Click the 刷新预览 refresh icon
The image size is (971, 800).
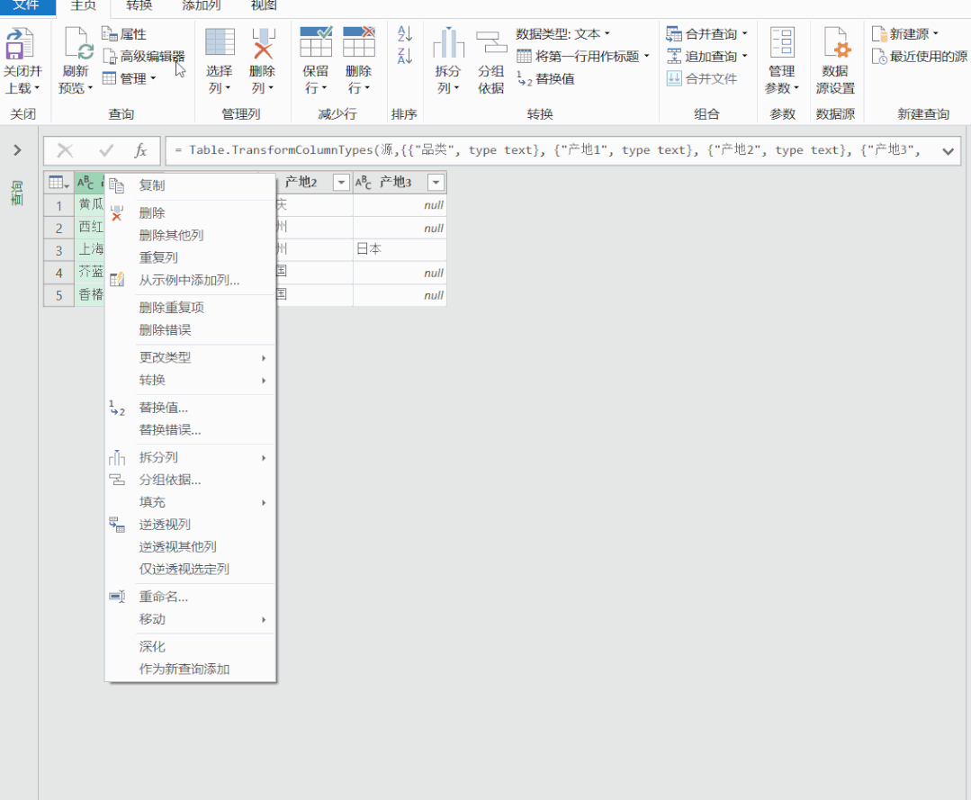76,44
